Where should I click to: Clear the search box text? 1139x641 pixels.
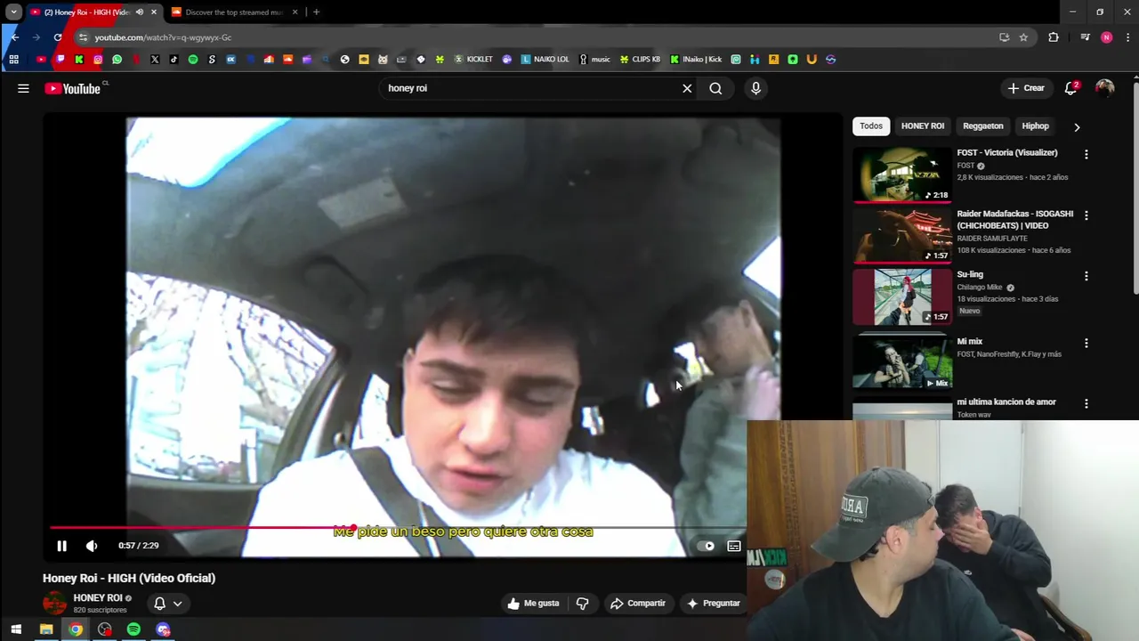click(687, 88)
